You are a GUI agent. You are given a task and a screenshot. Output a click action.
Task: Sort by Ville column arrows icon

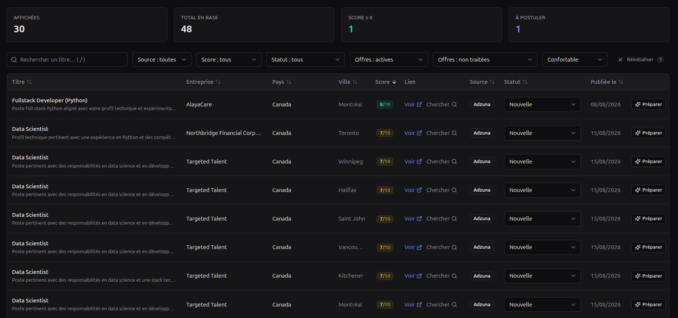355,82
